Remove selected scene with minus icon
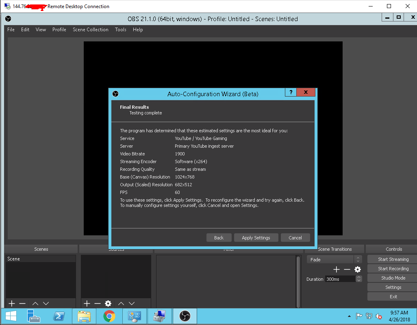 click(x=22, y=303)
